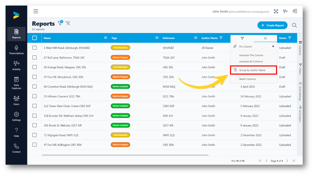Click the John Smith user name in header
Screen dimensions: 314x176
click(x=220, y=11)
